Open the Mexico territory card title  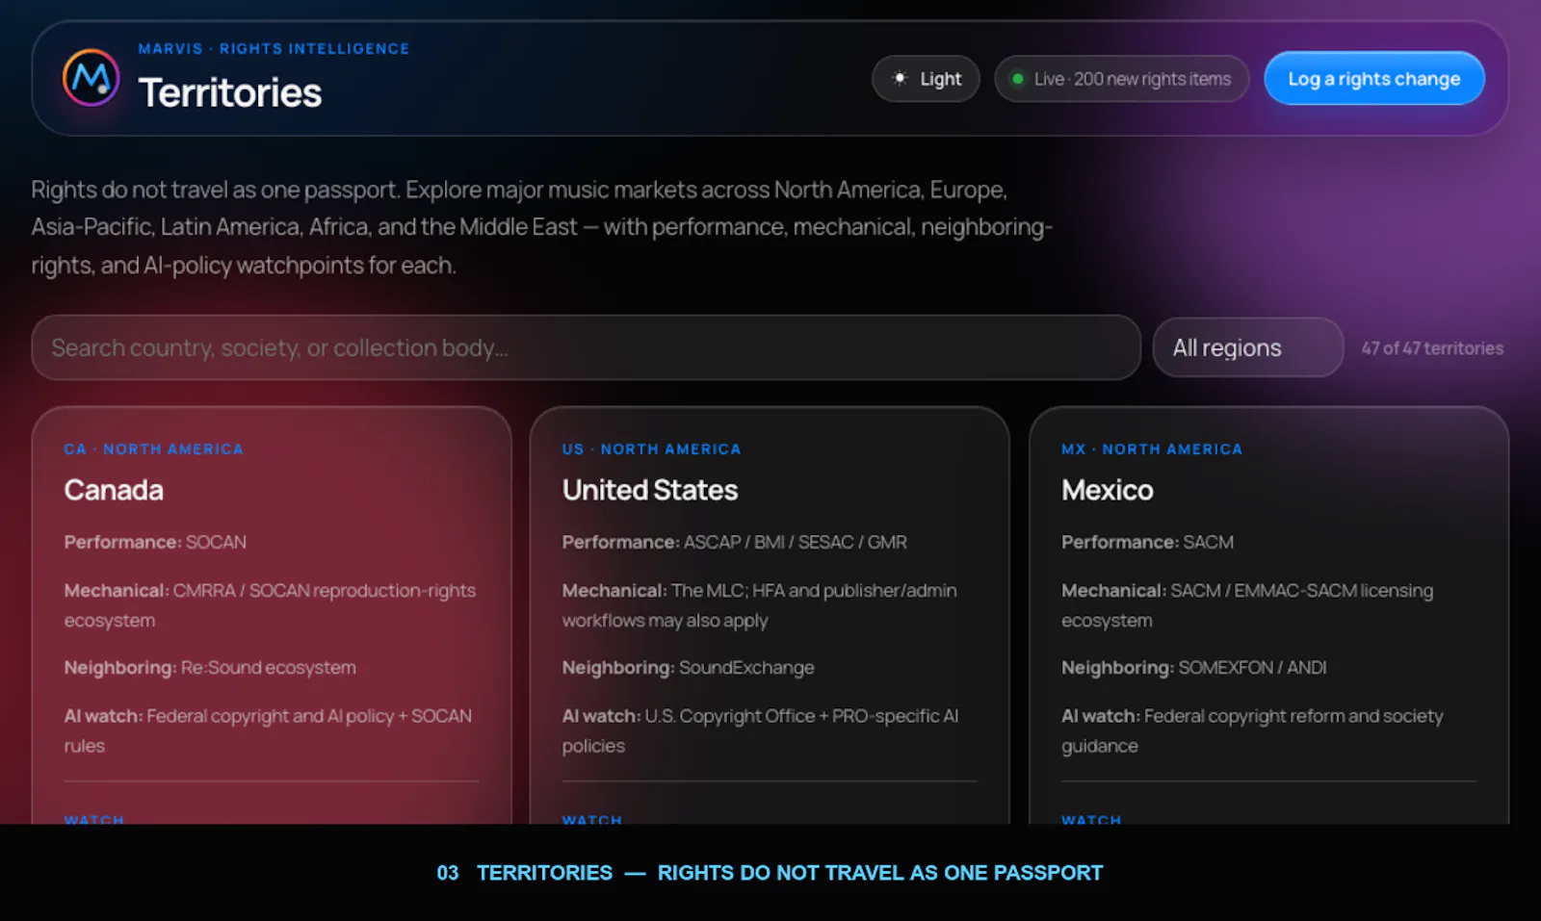click(1108, 490)
